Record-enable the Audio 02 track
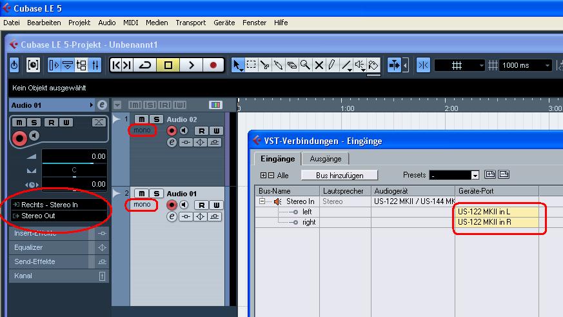 172,131
